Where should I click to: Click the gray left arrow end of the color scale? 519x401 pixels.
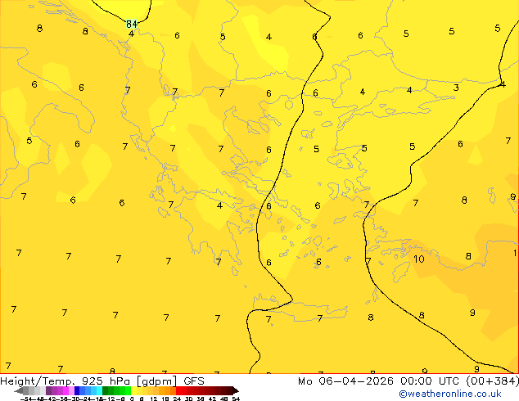pyautogui.click(x=19, y=391)
